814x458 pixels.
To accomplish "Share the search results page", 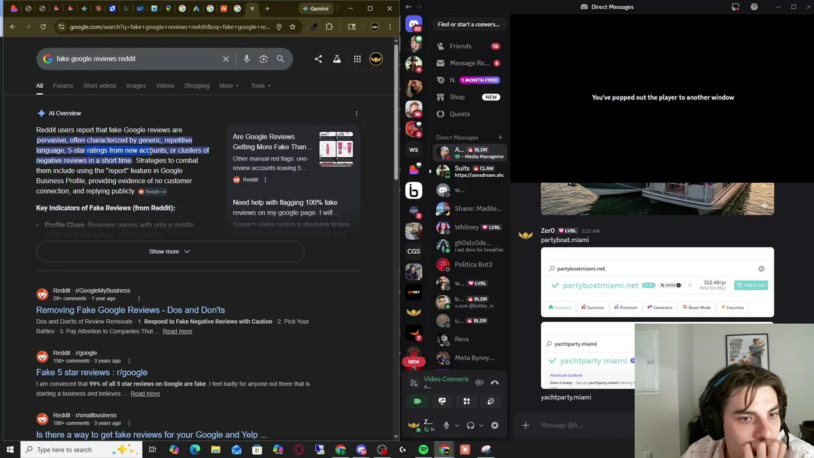I will 318,59.
